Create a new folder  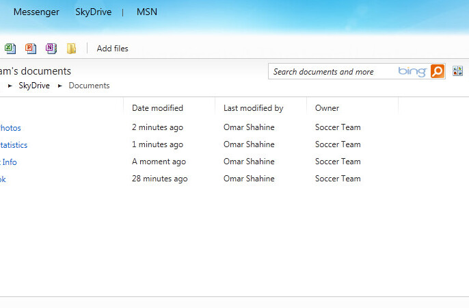(x=71, y=49)
